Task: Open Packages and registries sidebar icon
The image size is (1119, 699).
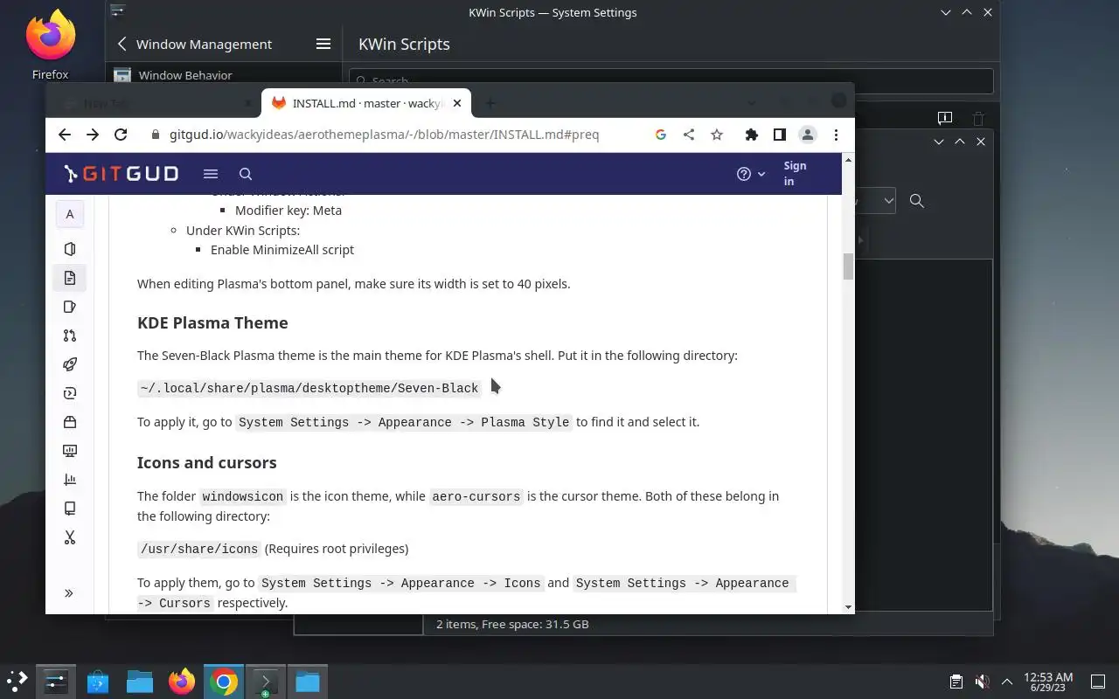Action: [70, 422]
